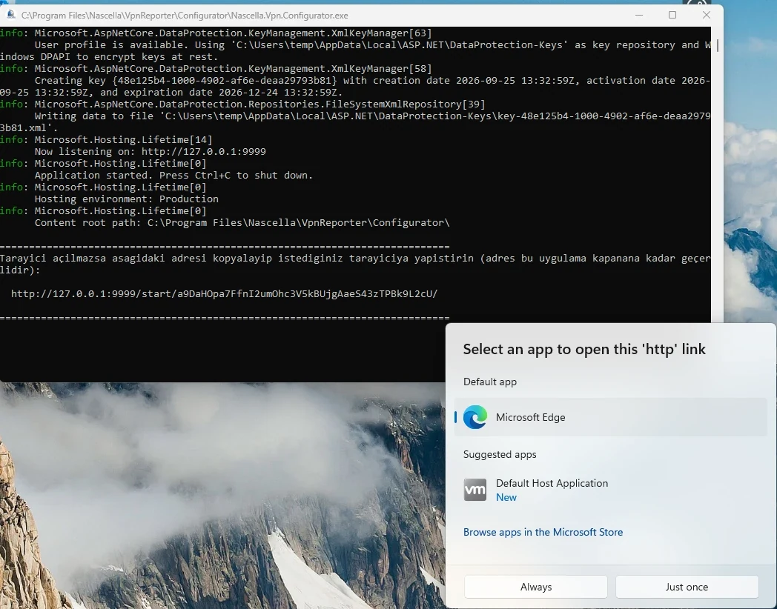
Task: Select Microsoft Edge as default app
Action: coord(610,417)
